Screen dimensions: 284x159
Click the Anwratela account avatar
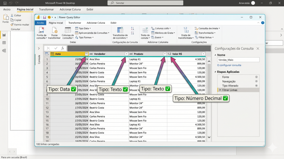pyautogui.click(x=253, y=3)
